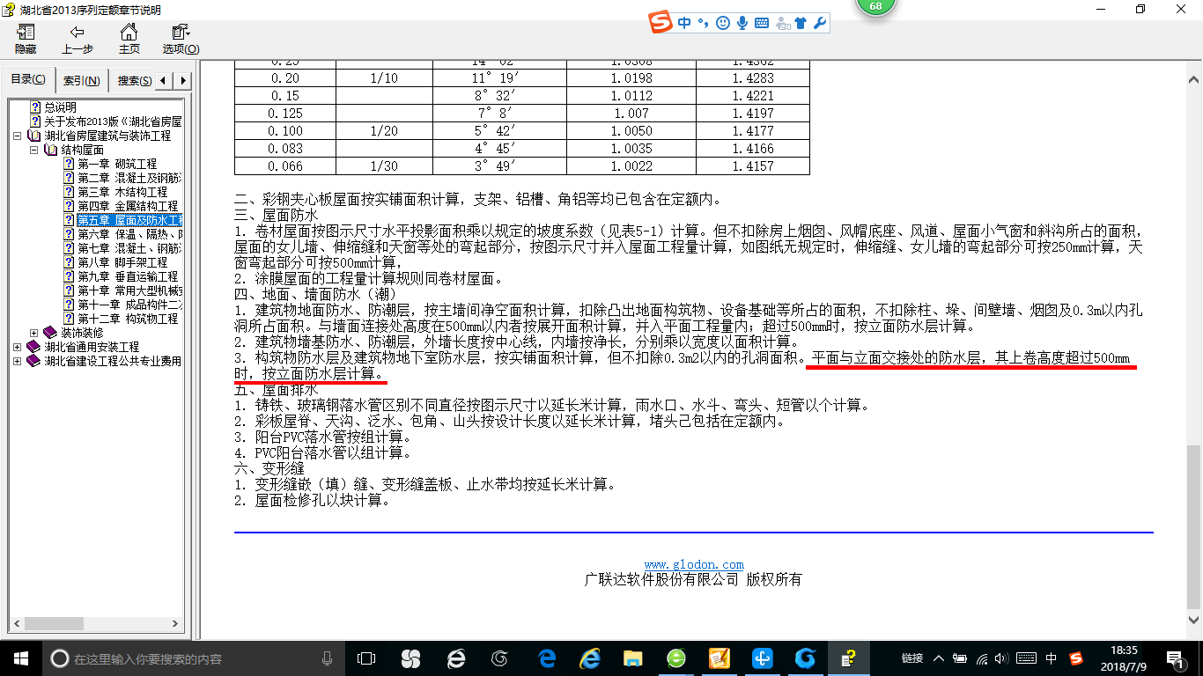This screenshot has height=676, width=1203.
Task: Open the Sogou emoji smiley icon
Action: tap(723, 24)
